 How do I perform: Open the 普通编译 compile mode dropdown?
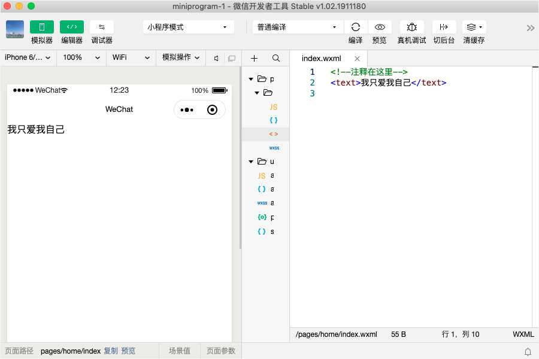coord(297,27)
